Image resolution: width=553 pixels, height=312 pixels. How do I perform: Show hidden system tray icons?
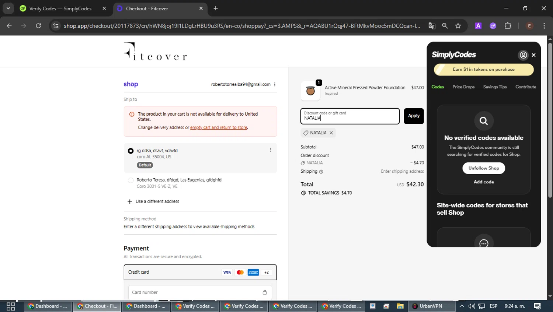click(462, 306)
